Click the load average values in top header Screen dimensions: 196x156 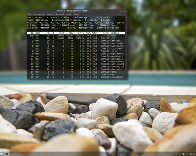[100, 17]
